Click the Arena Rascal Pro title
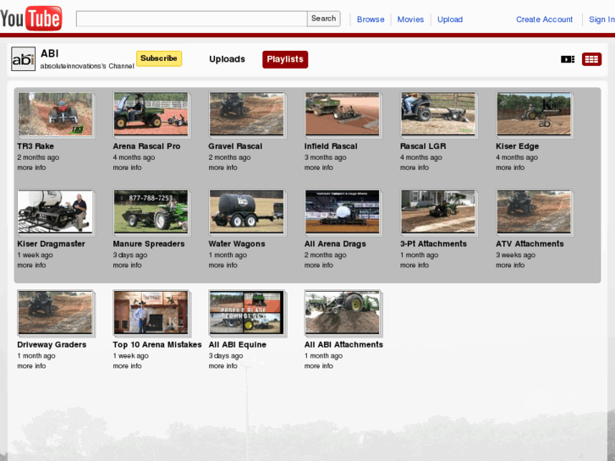 point(146,146)
